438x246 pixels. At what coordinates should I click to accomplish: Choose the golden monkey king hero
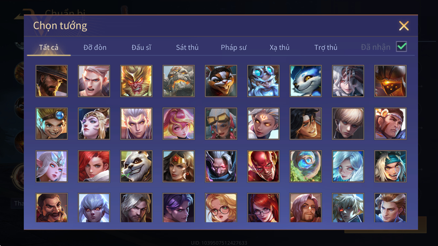tap(136, 81)
